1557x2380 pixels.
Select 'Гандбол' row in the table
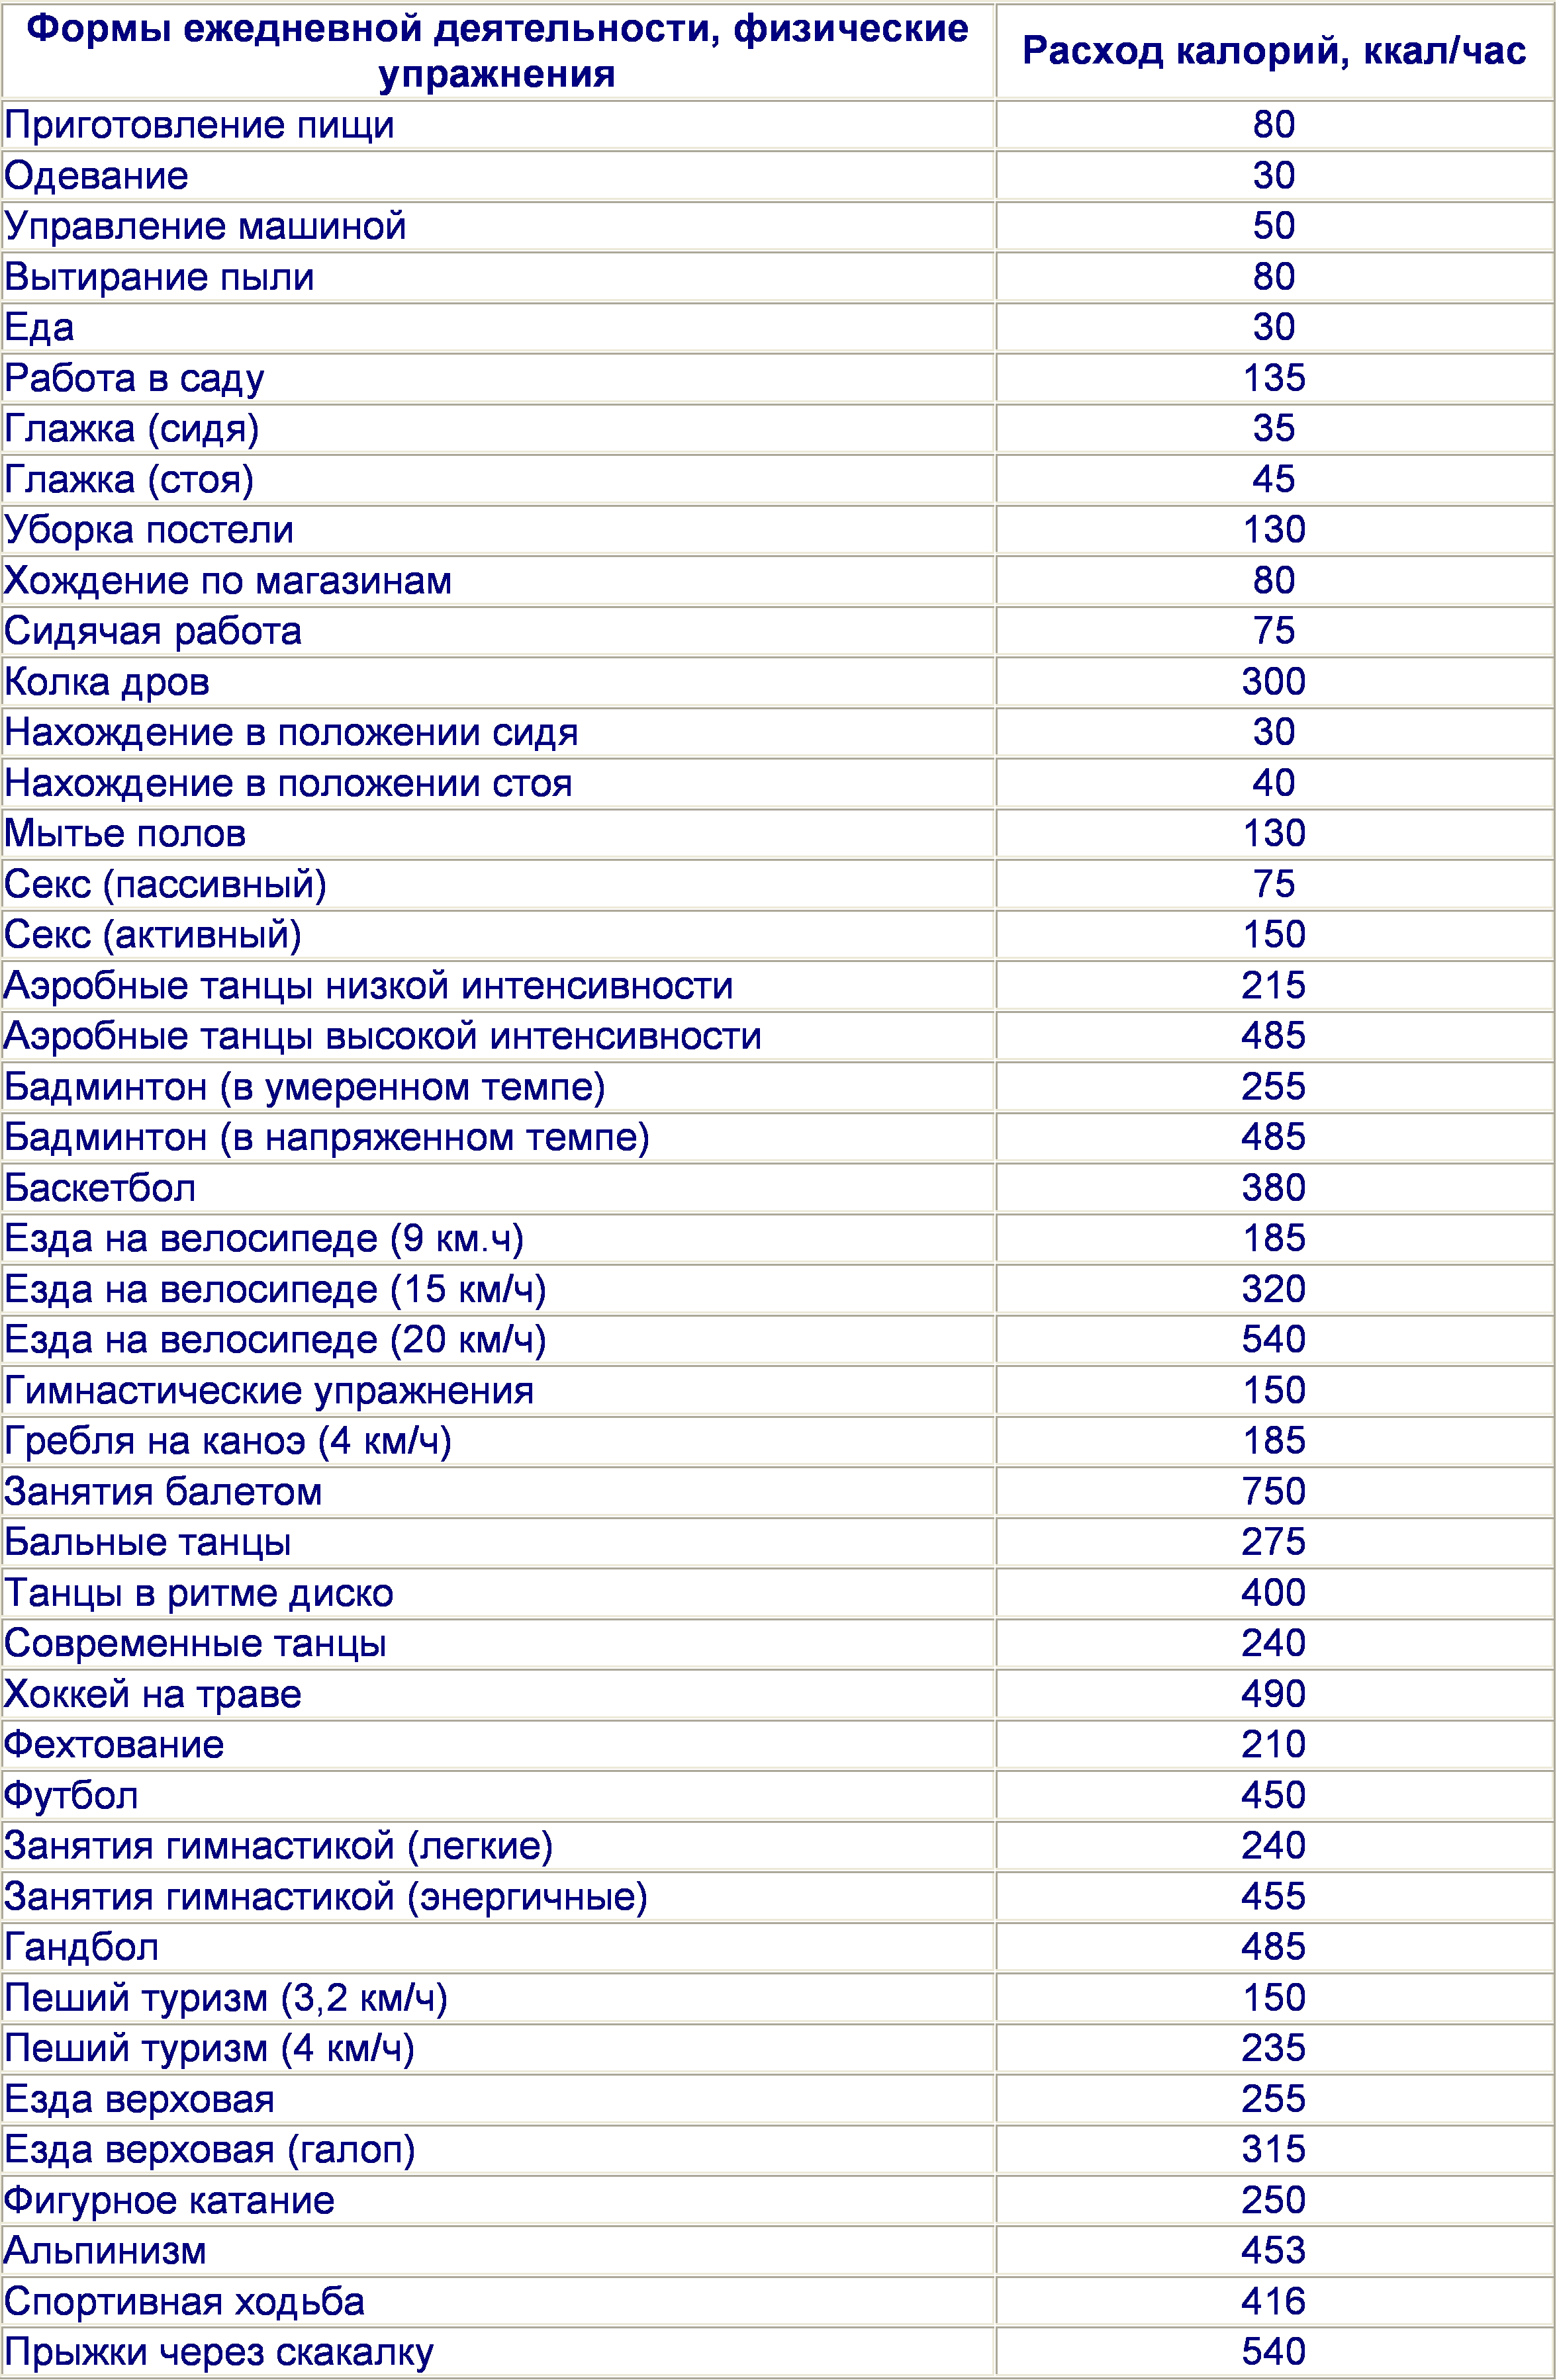778,1943
